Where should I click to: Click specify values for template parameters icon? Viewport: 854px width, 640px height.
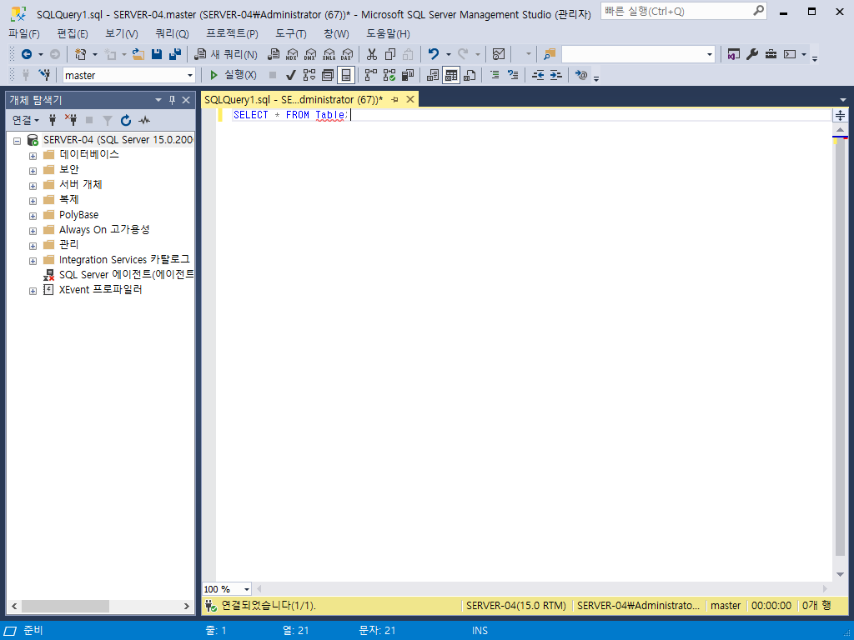pos(581,75)
